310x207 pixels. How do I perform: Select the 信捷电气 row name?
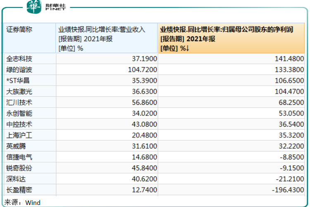click(x=19, y=157)
